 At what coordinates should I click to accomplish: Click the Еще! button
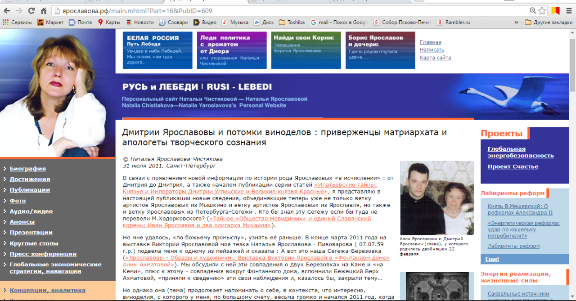492,259
